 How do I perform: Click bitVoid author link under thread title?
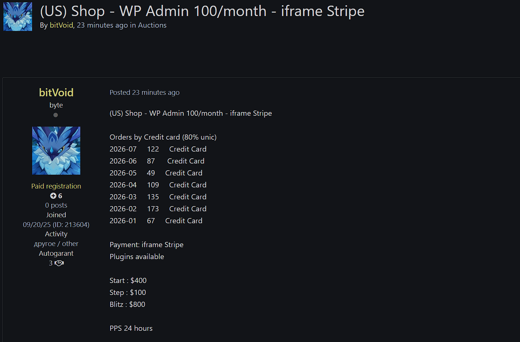tap(61, 25)
